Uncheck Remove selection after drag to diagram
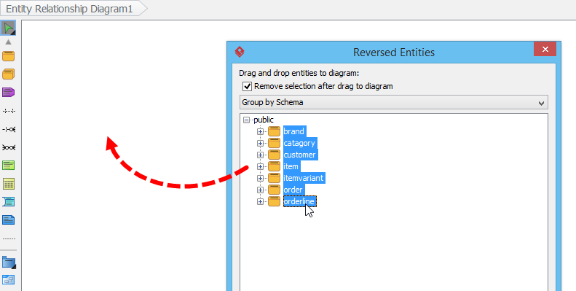Image resolution: width=576 pixels, height=291 pixels. click(248, 87)
